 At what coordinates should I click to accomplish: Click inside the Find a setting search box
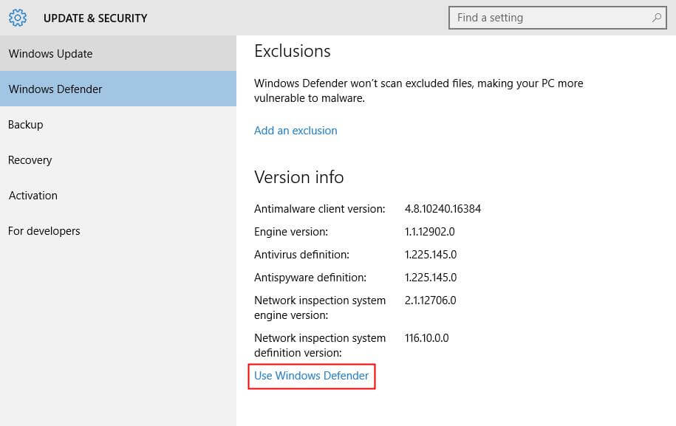[x=547, y=17]
